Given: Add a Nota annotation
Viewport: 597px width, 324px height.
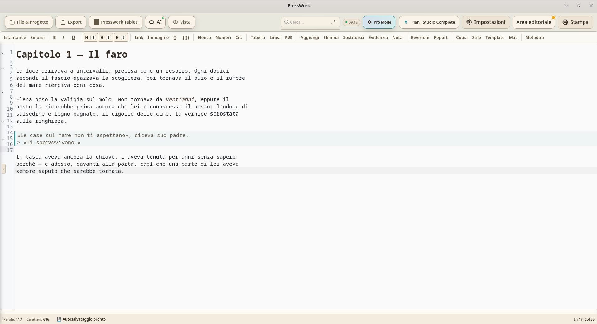Looking at the screenshot, I should pyautogui.click(x=397, y=37).
